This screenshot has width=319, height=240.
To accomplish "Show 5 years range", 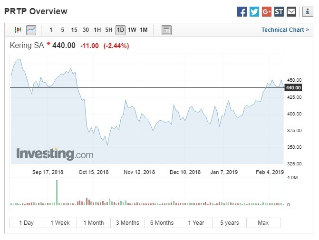I will coord(230,223).
